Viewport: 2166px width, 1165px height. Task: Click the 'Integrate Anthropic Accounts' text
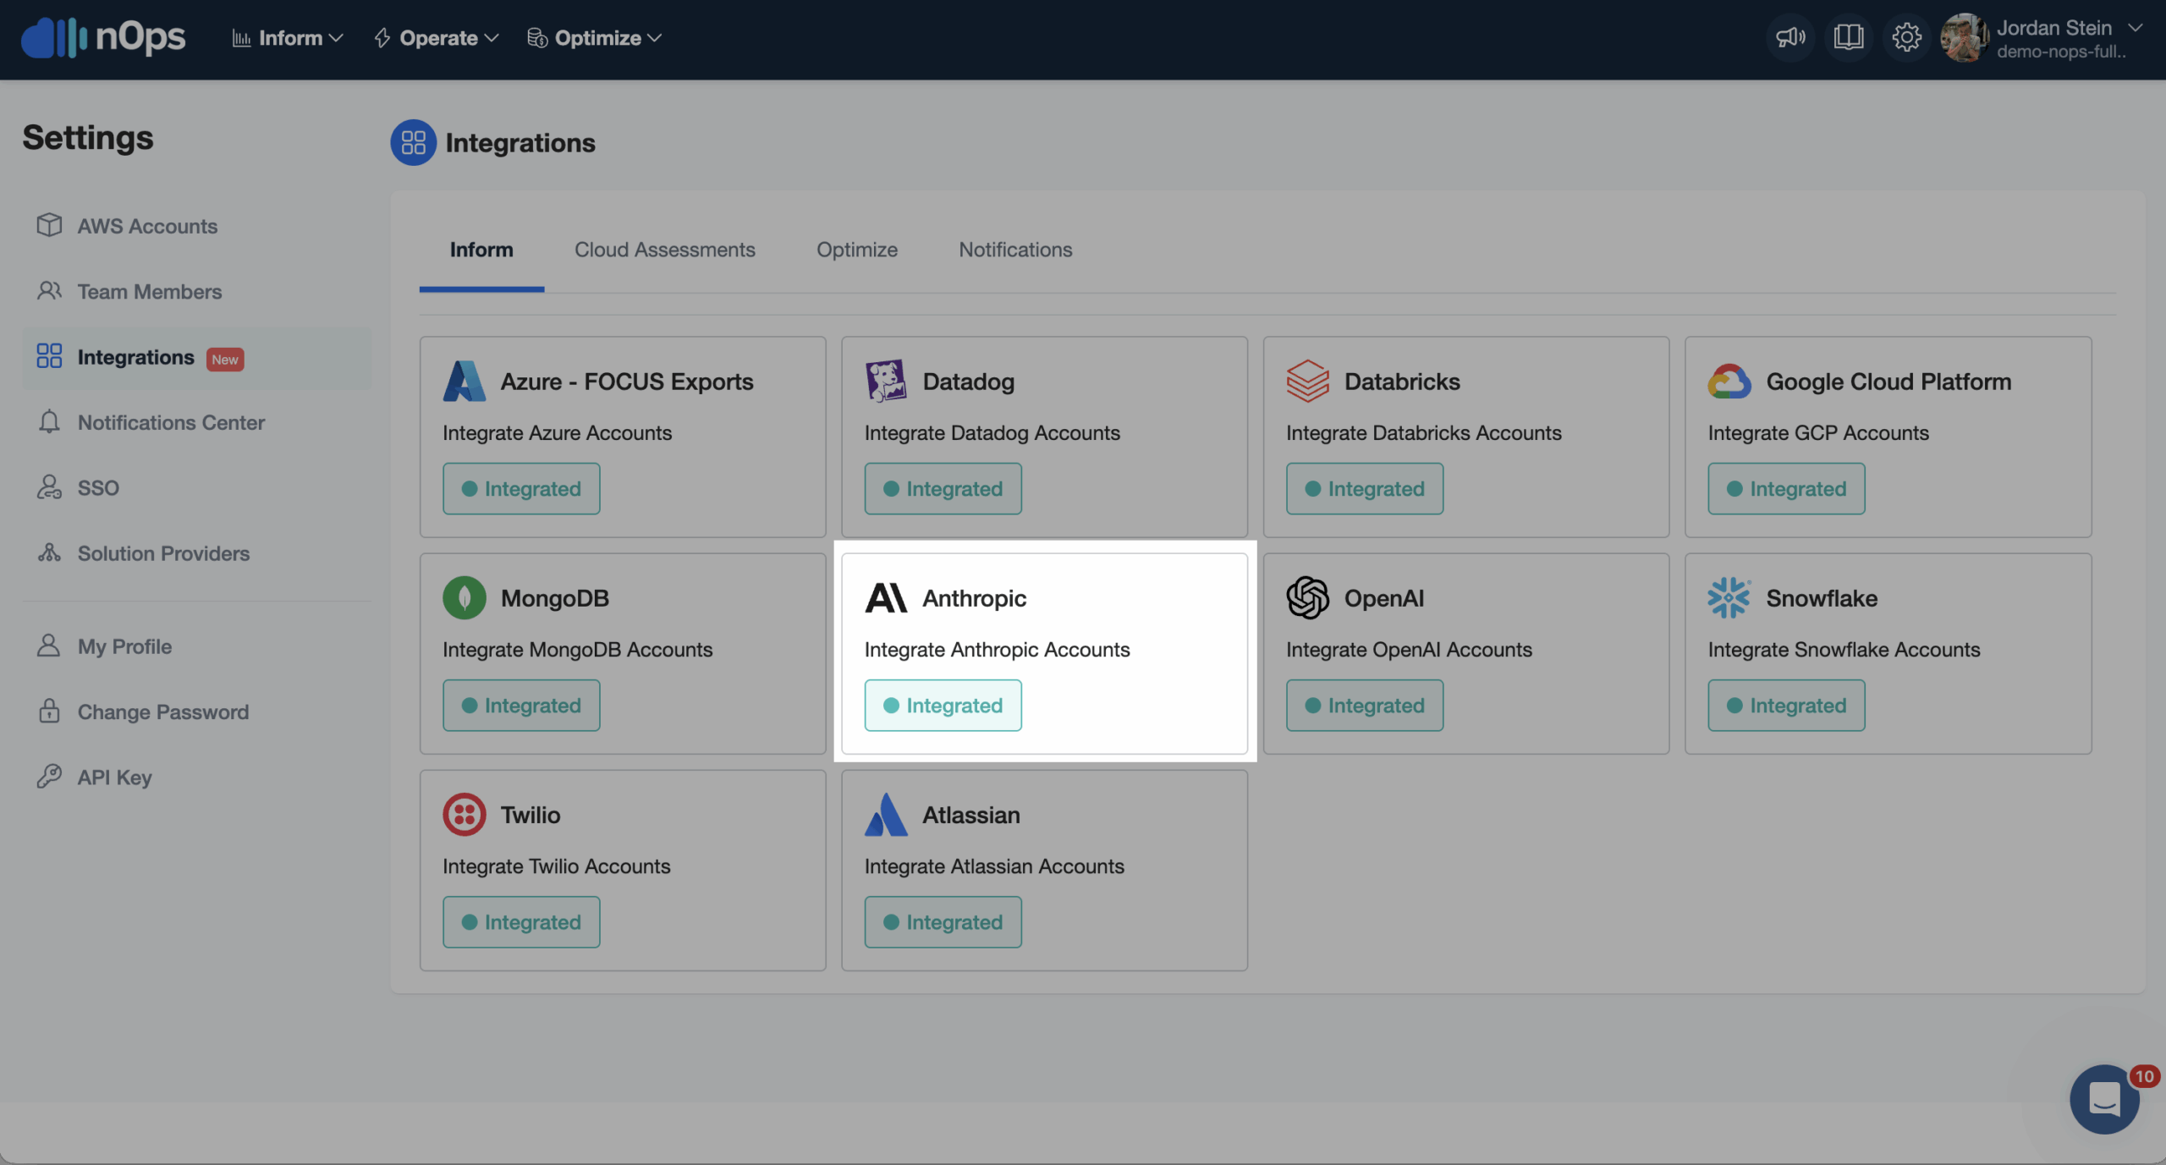click(997, 650)
